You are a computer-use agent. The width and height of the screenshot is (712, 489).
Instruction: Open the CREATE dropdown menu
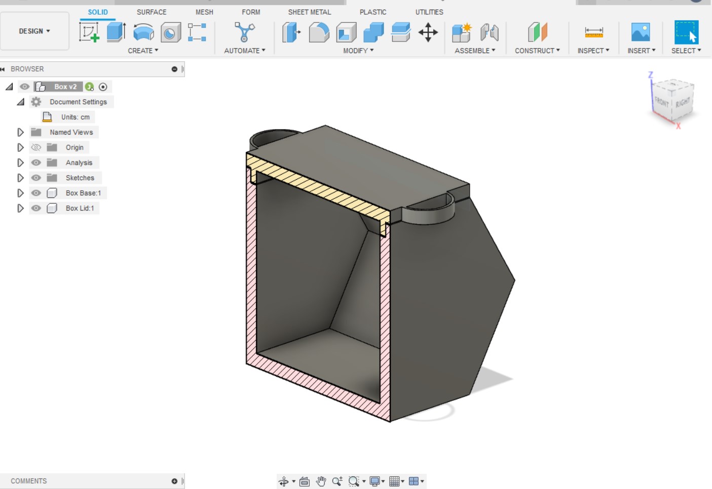pos(142,50)
